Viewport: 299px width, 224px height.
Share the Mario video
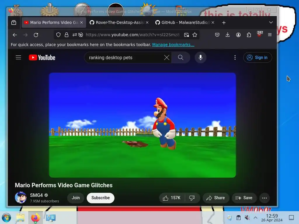coord(216,198)
